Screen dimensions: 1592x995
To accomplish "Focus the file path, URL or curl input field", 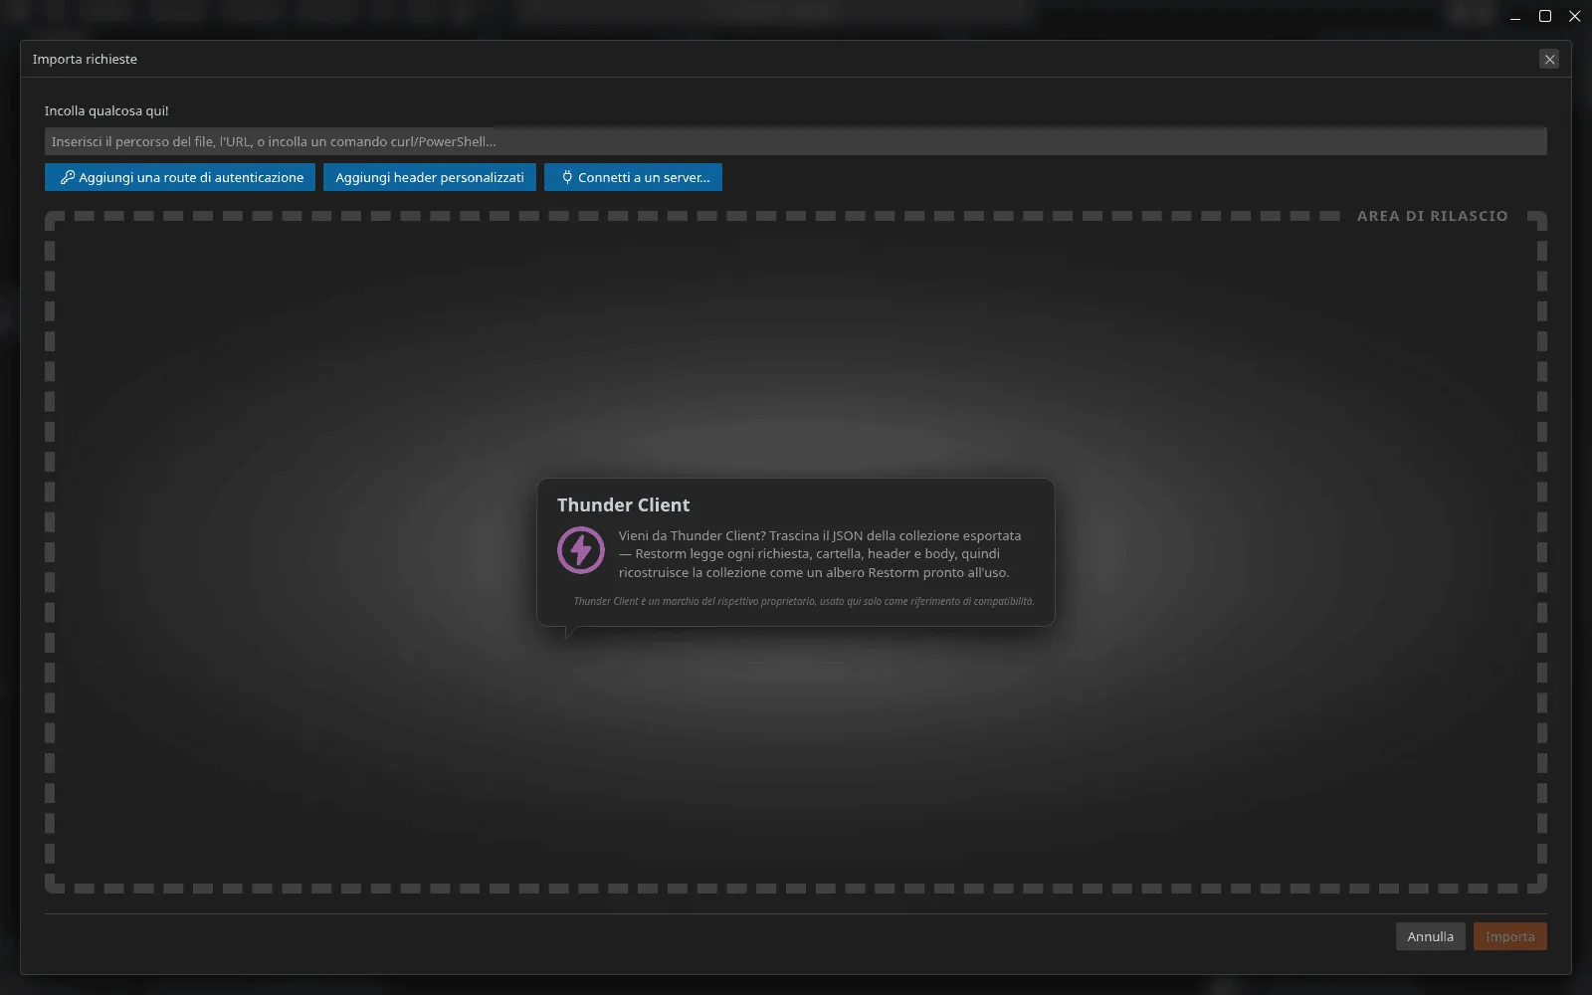I will coord(795,141).
